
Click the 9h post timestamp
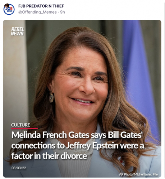[63, 12]
